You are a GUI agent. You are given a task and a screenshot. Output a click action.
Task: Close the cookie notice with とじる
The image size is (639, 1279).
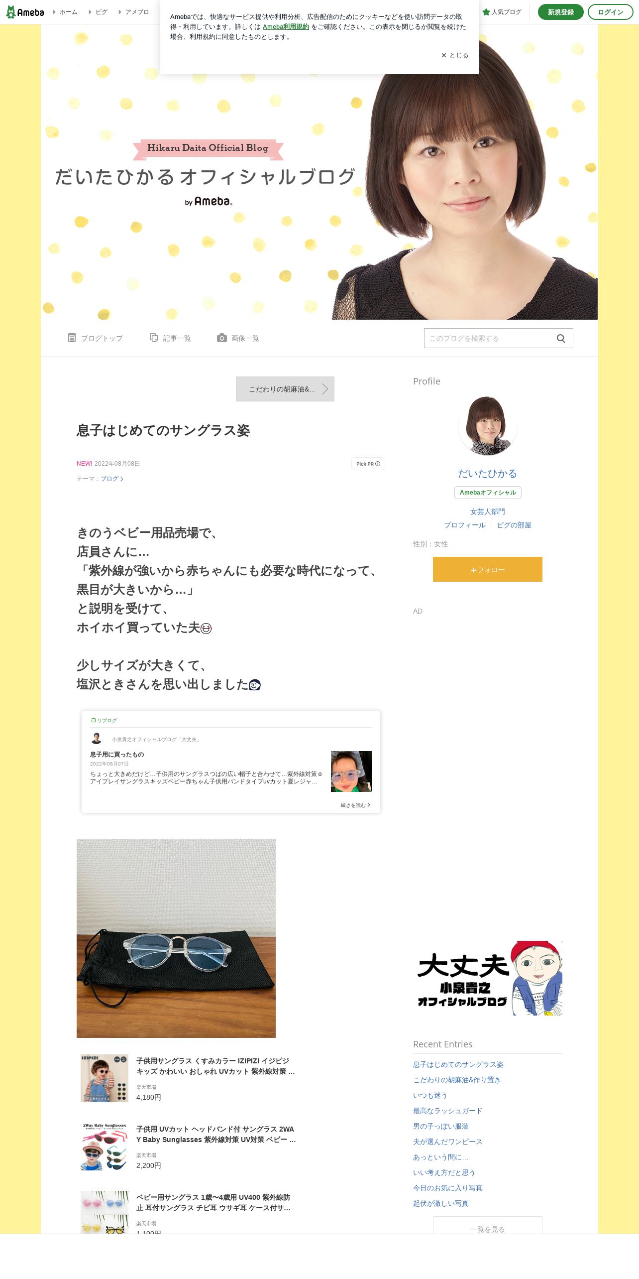pos(455,55)
